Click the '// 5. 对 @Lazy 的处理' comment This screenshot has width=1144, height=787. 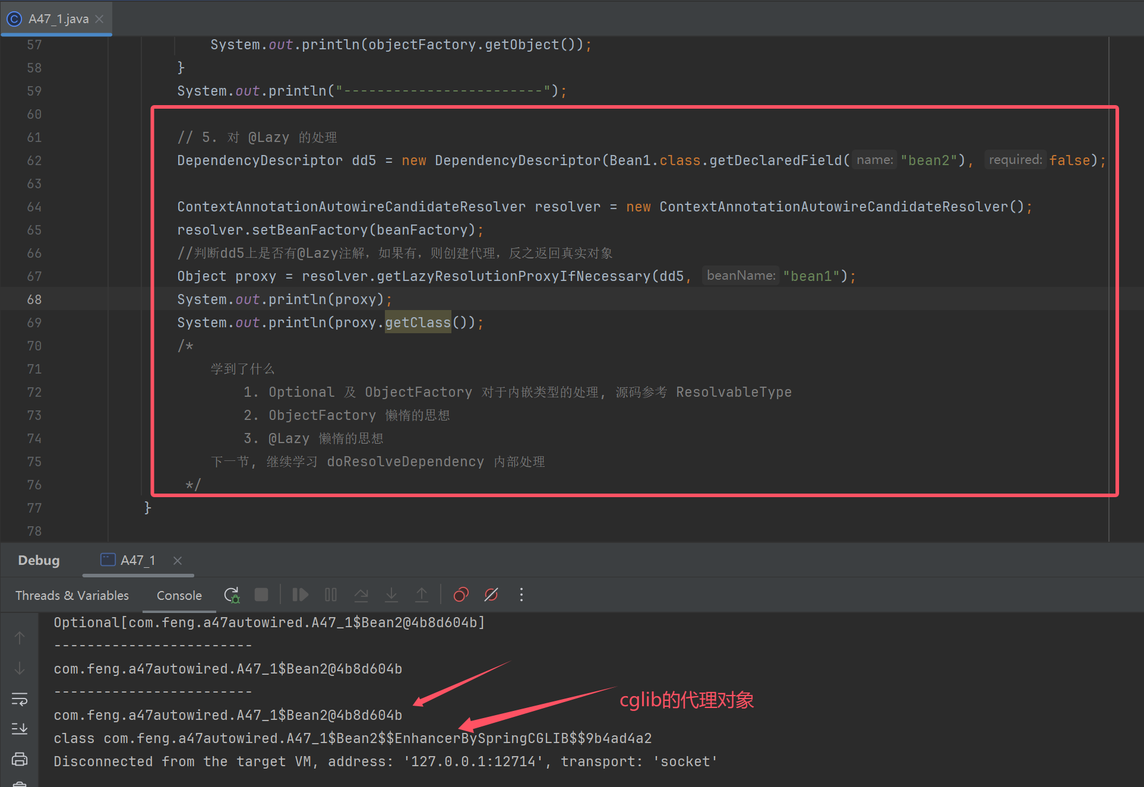[257, 137]
